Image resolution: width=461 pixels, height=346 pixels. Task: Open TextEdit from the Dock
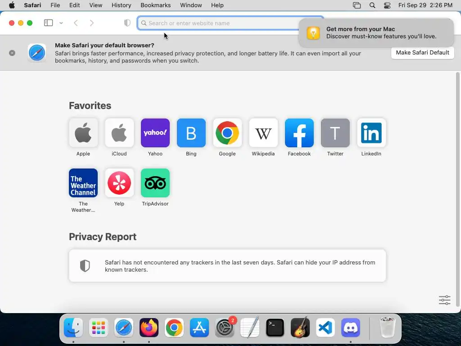point(250,328)
